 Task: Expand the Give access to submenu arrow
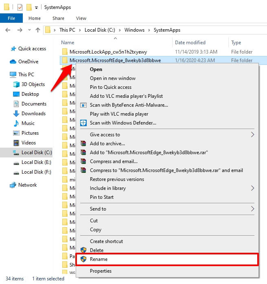[x=252, y=135]
